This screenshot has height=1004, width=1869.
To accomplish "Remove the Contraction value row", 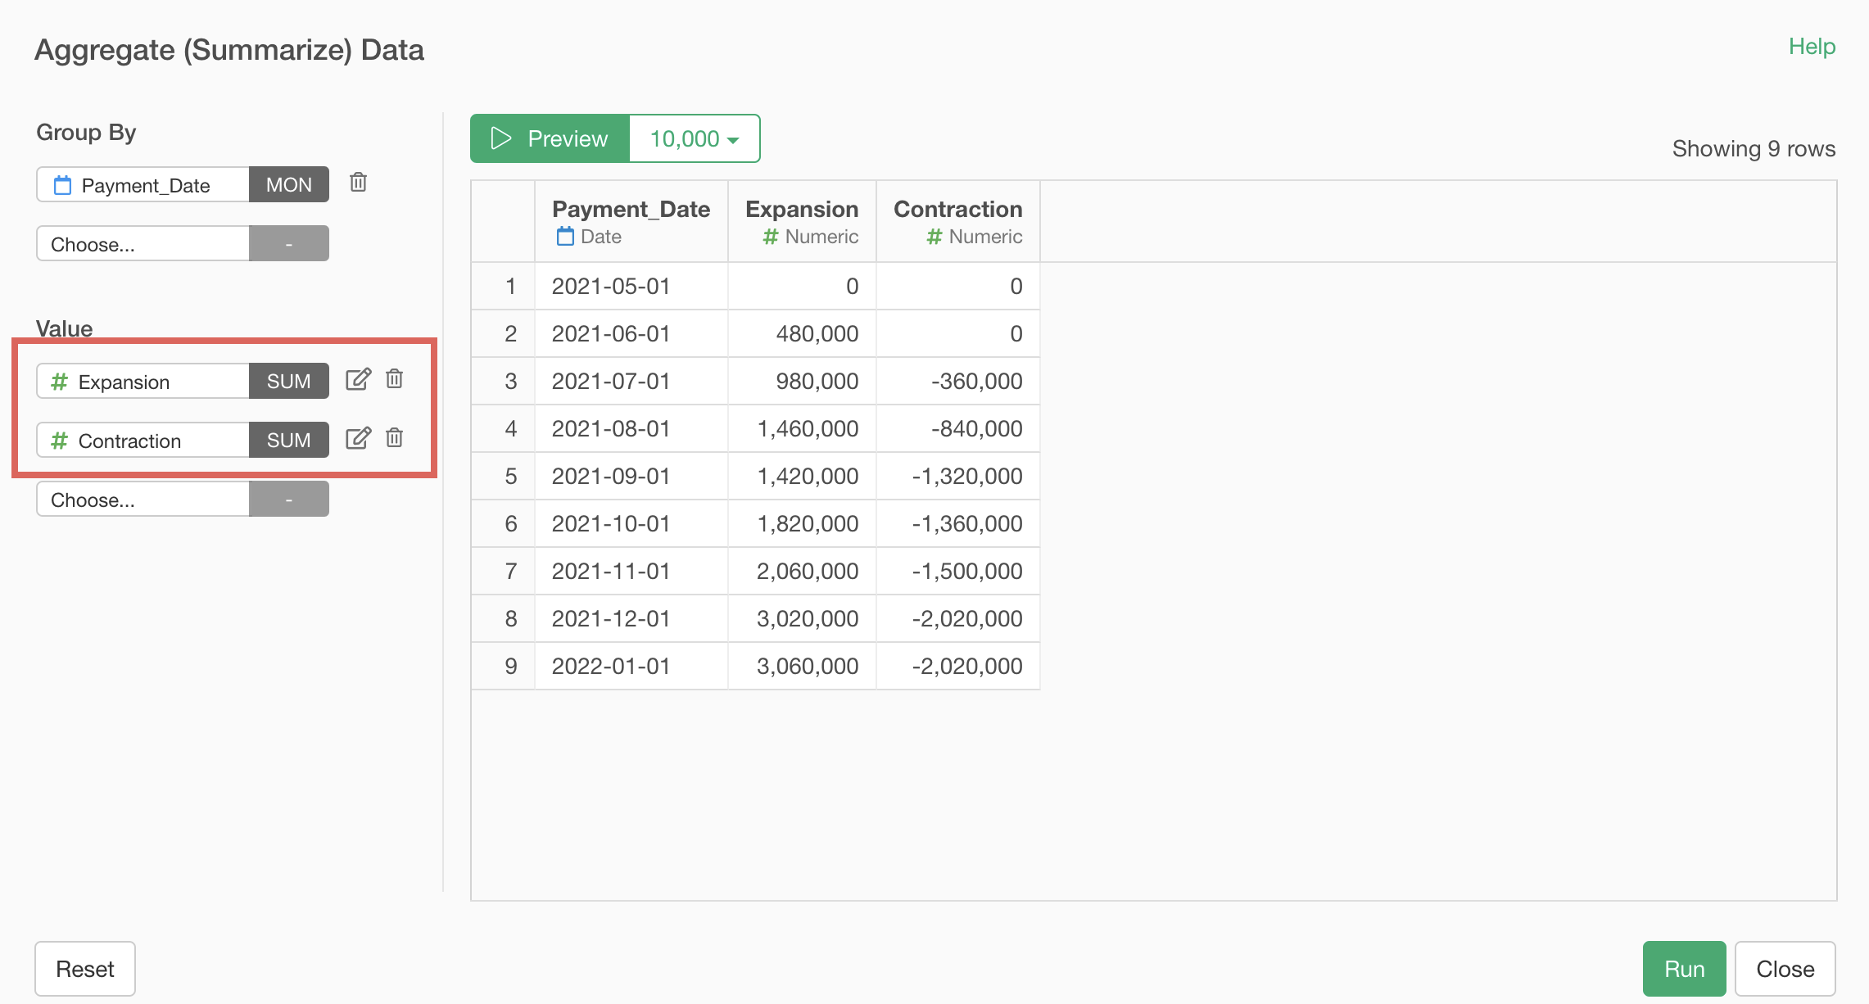I will click(395, 439).
